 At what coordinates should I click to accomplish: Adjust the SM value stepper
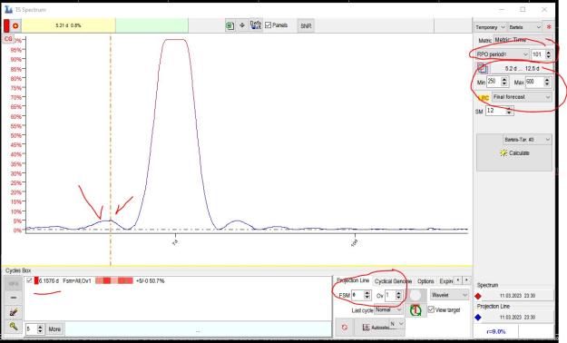[x=509, y=111]
